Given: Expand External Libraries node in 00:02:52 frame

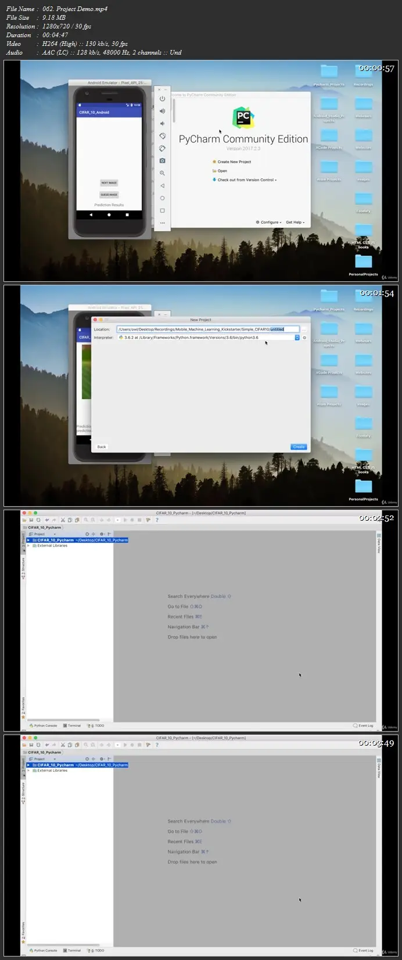Looking at the screenshot, I should (28, 546).
